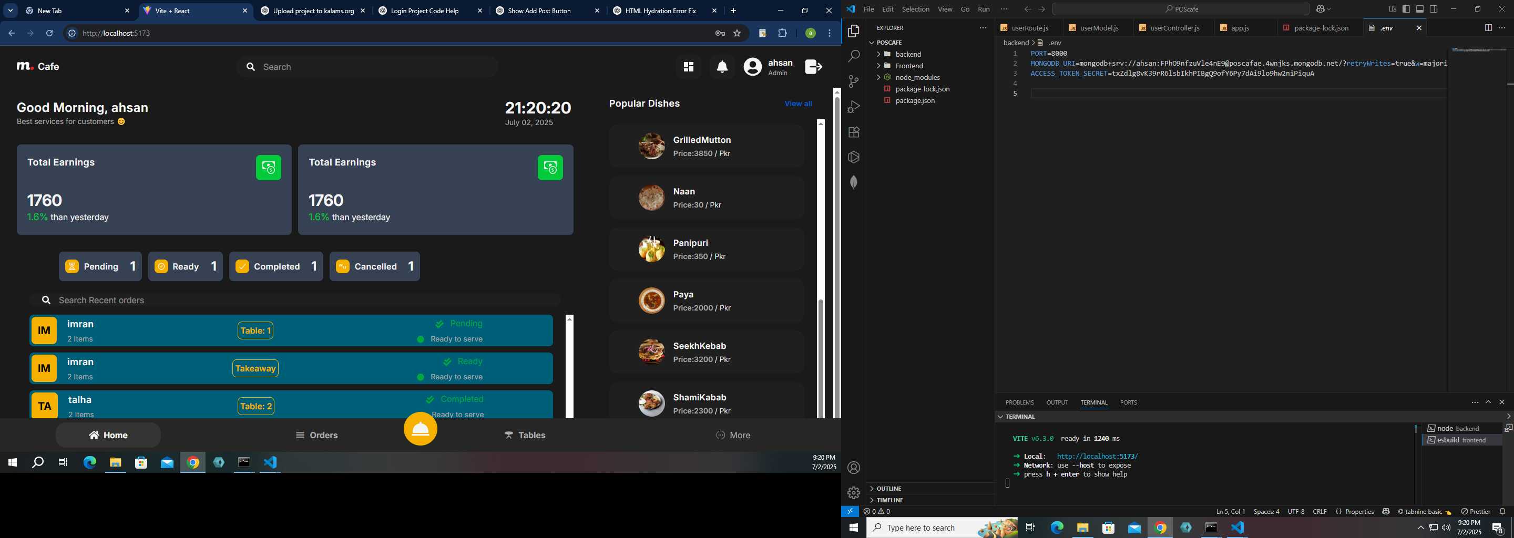This screenshot has height=538, width=1514.
Task: Bookmark this page with the star icon
Action: point(737,34)
